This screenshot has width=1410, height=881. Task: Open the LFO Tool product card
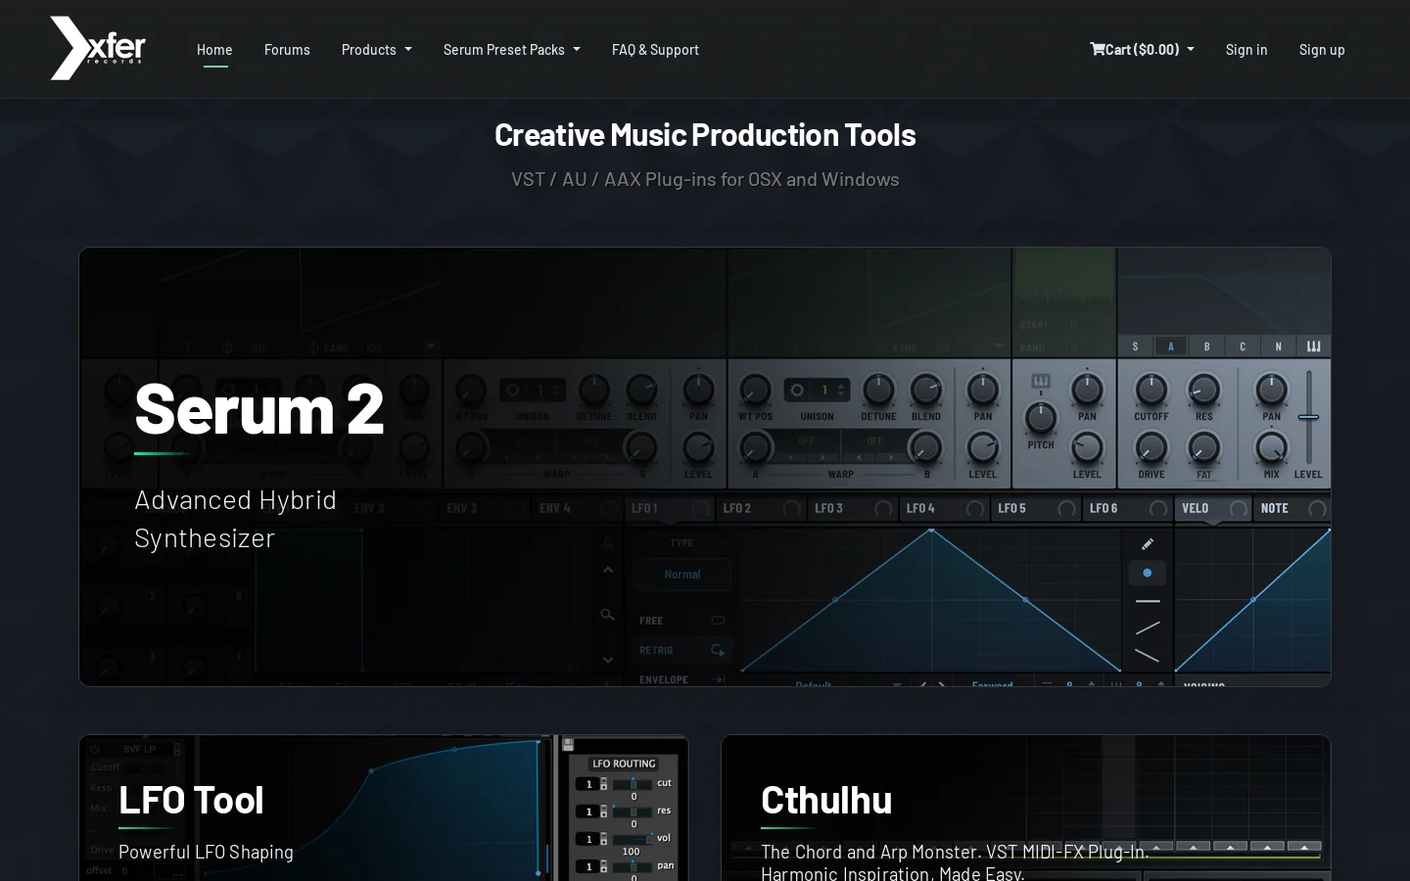pyautogui.click(x=384, y=808)
